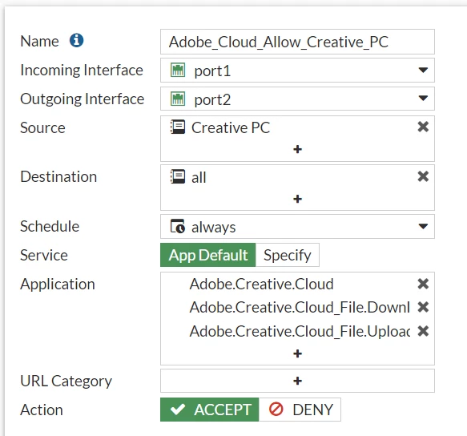This screenshot has width=467, height=436.
Task: Select App Default service option
Action: 208,255
